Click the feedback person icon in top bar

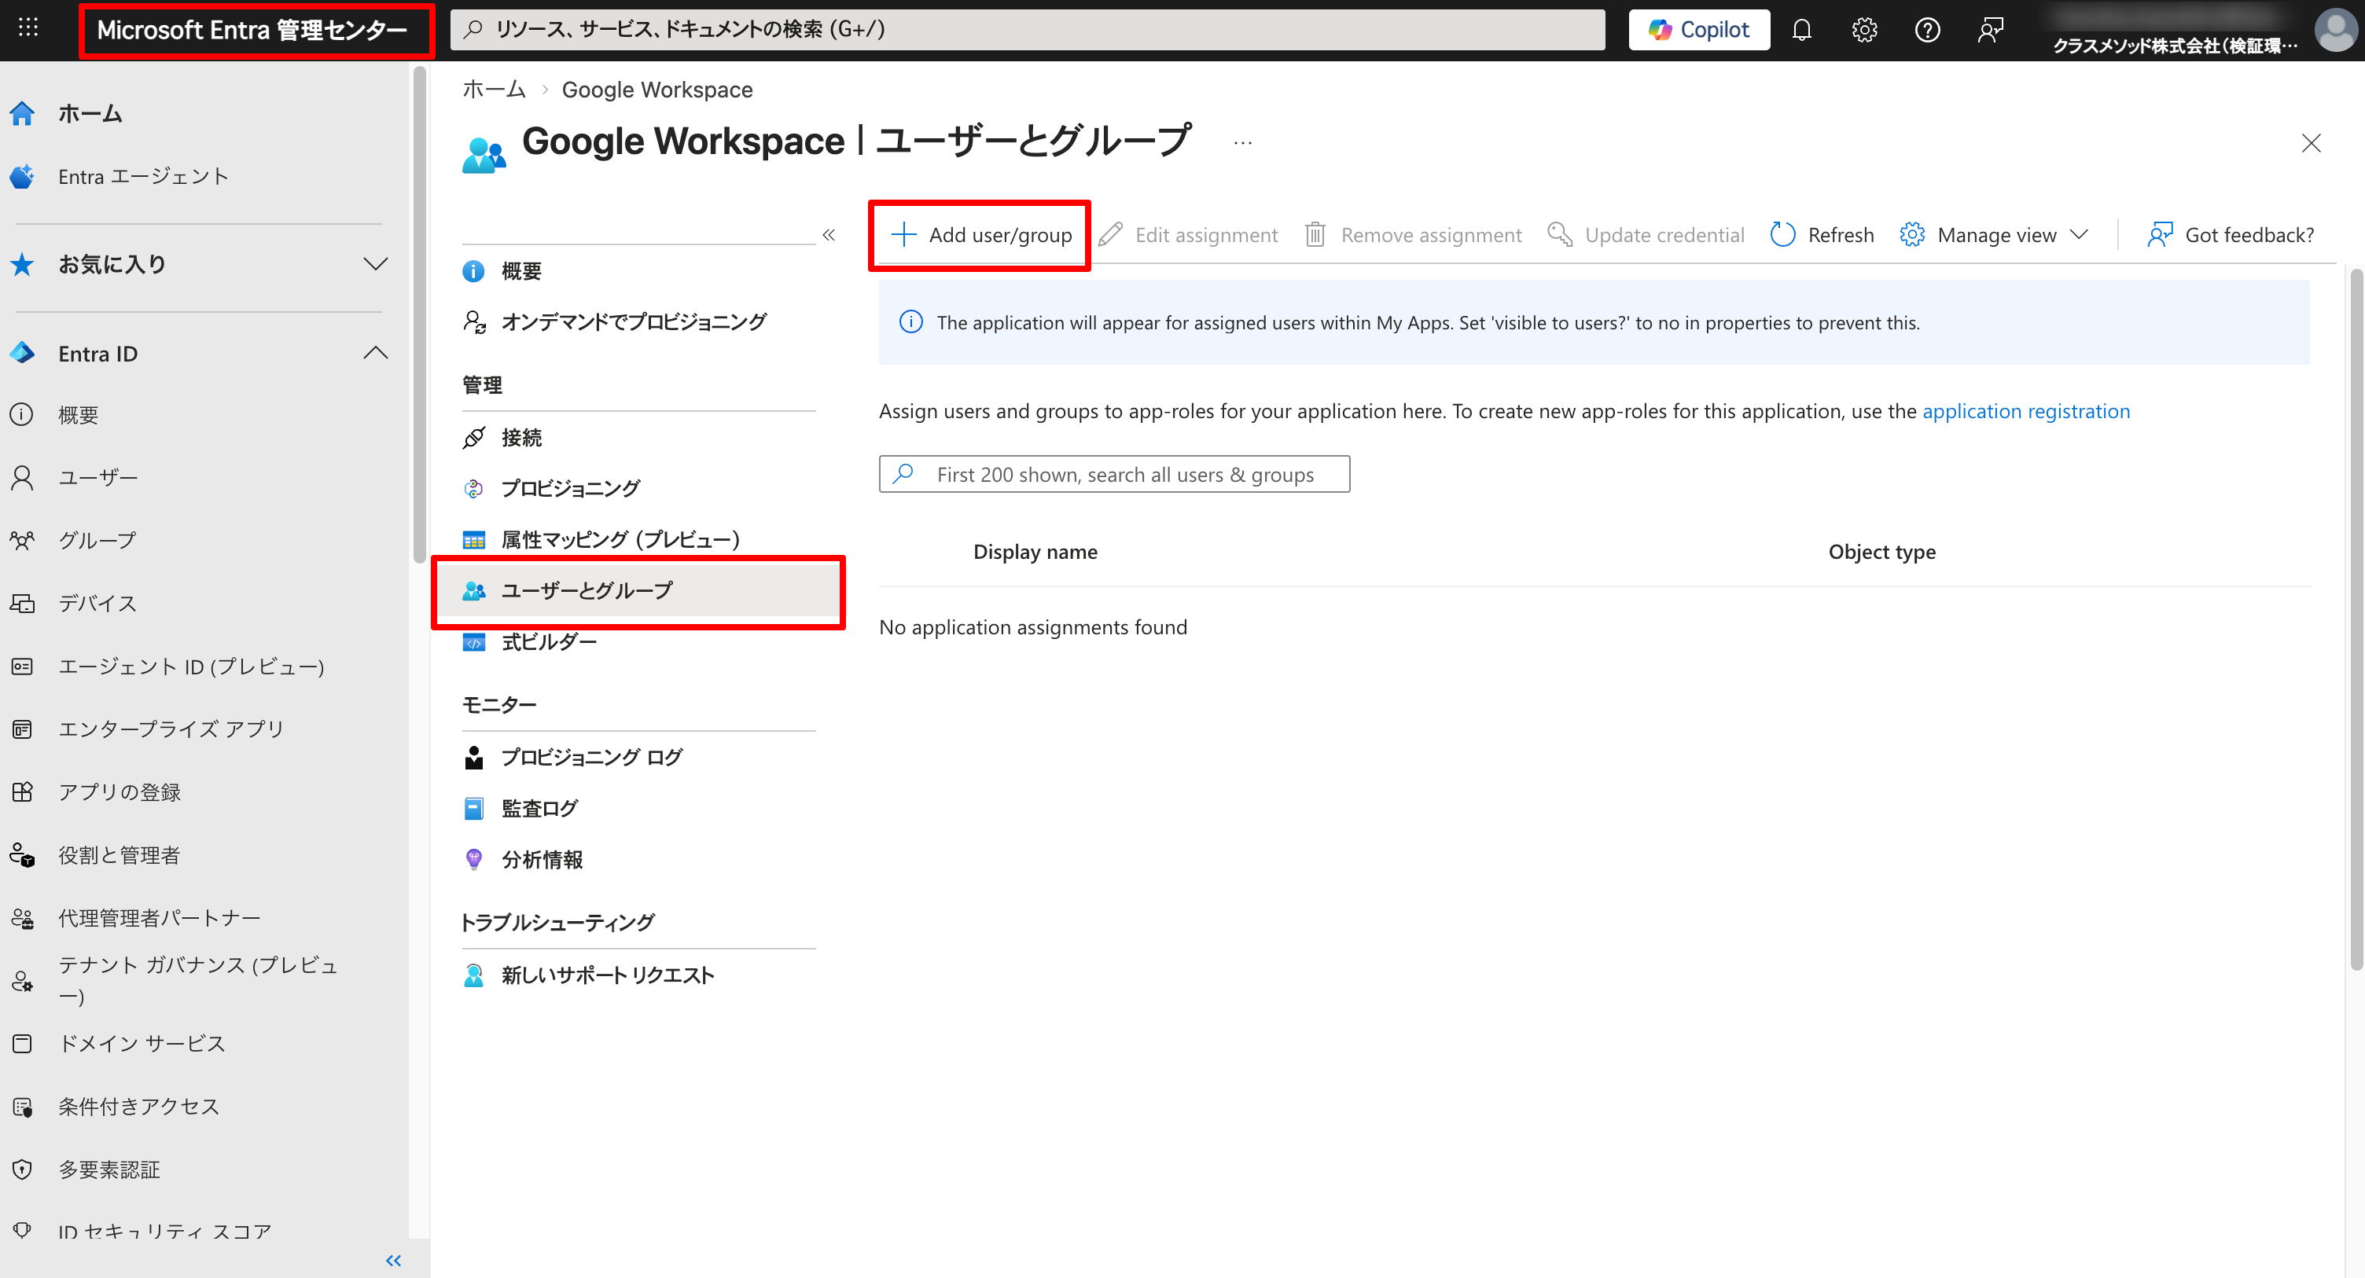coord(1991,28)
